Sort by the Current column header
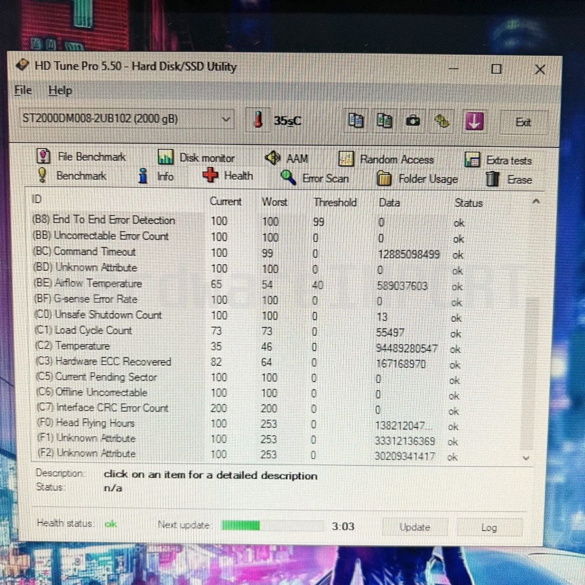The width and height of the screenshot is (585, 585). pos(225,201)
